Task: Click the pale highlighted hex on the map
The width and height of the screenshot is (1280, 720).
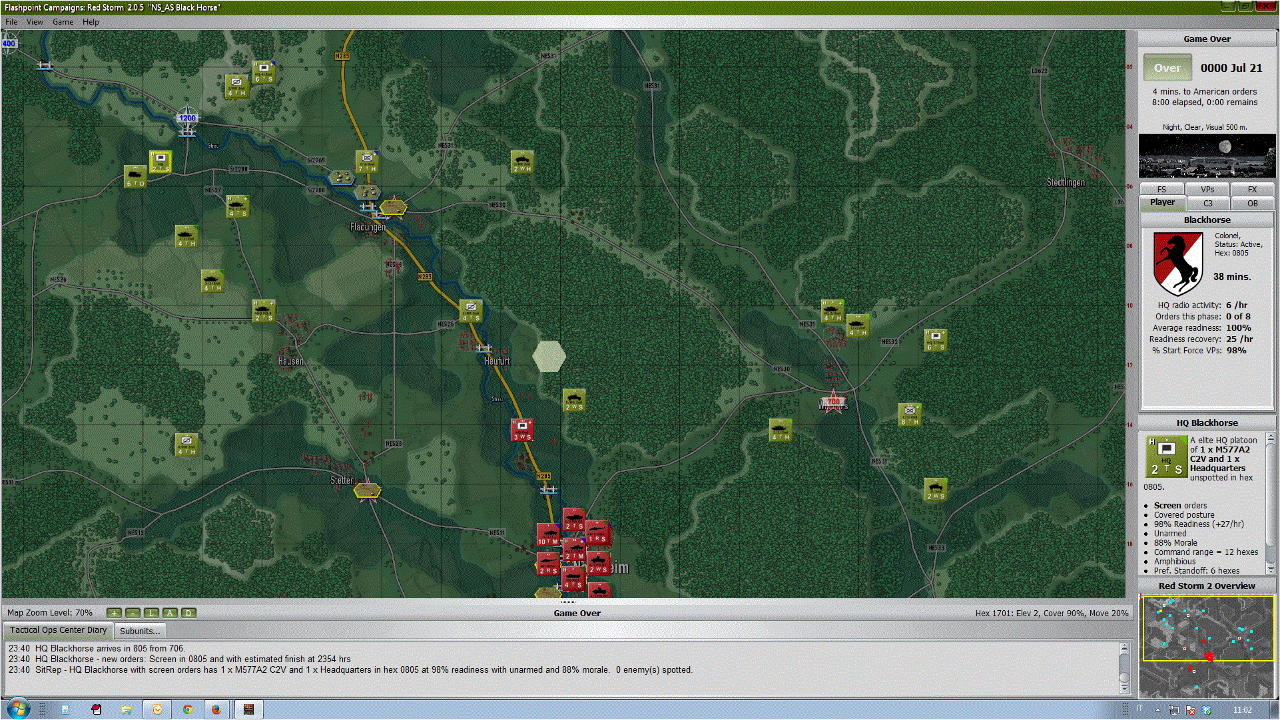Action: pyautogui.click(x=549, y=356)
